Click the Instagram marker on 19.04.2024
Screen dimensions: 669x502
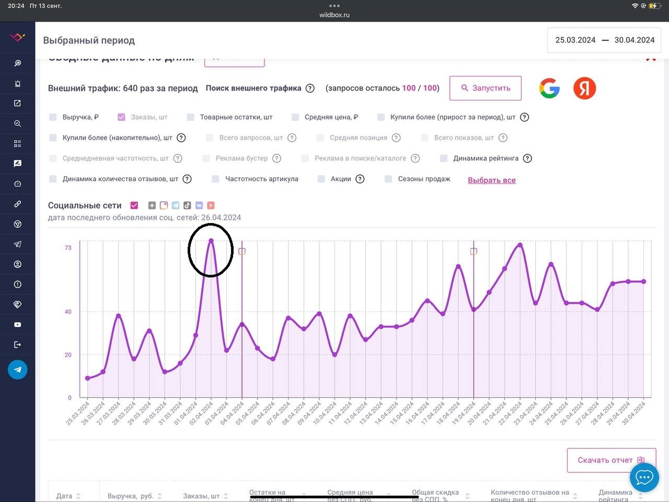[474, 252]
